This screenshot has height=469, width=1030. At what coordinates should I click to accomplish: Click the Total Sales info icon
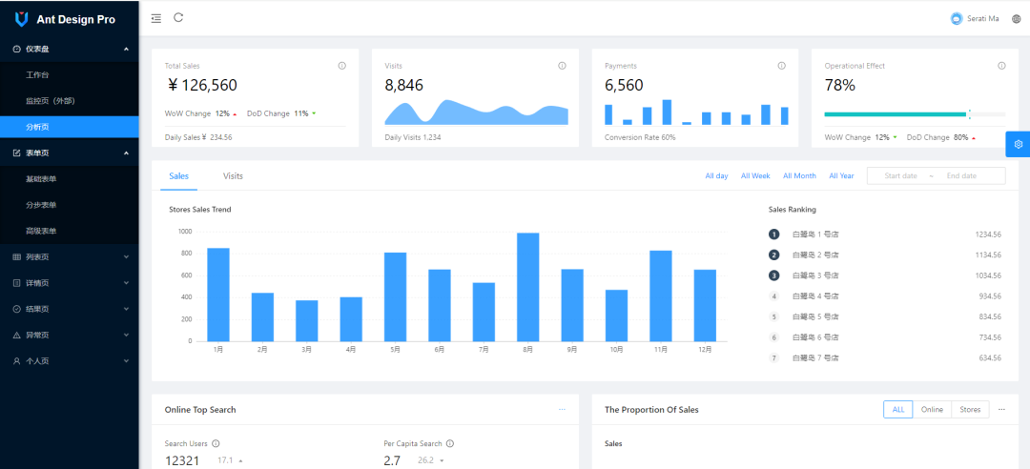pos(341,66)
